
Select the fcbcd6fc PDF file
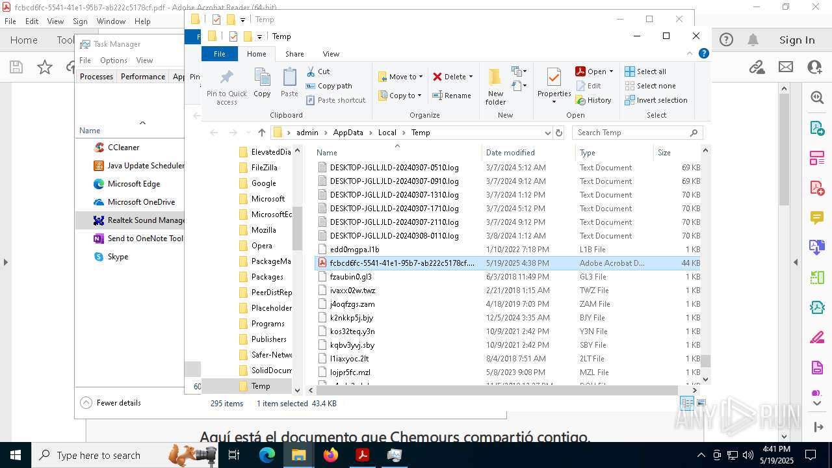coord(508,263)
